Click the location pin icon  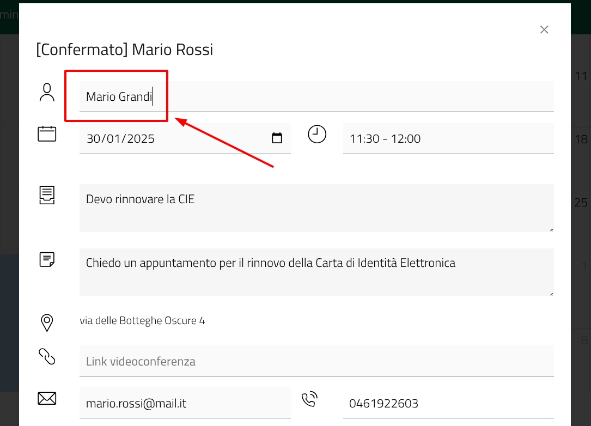[x=47, y=322]
